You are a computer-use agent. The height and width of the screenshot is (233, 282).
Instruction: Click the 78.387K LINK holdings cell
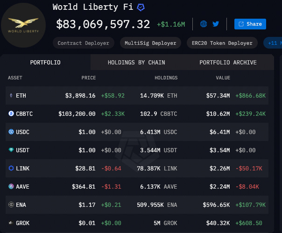point(157,169)
